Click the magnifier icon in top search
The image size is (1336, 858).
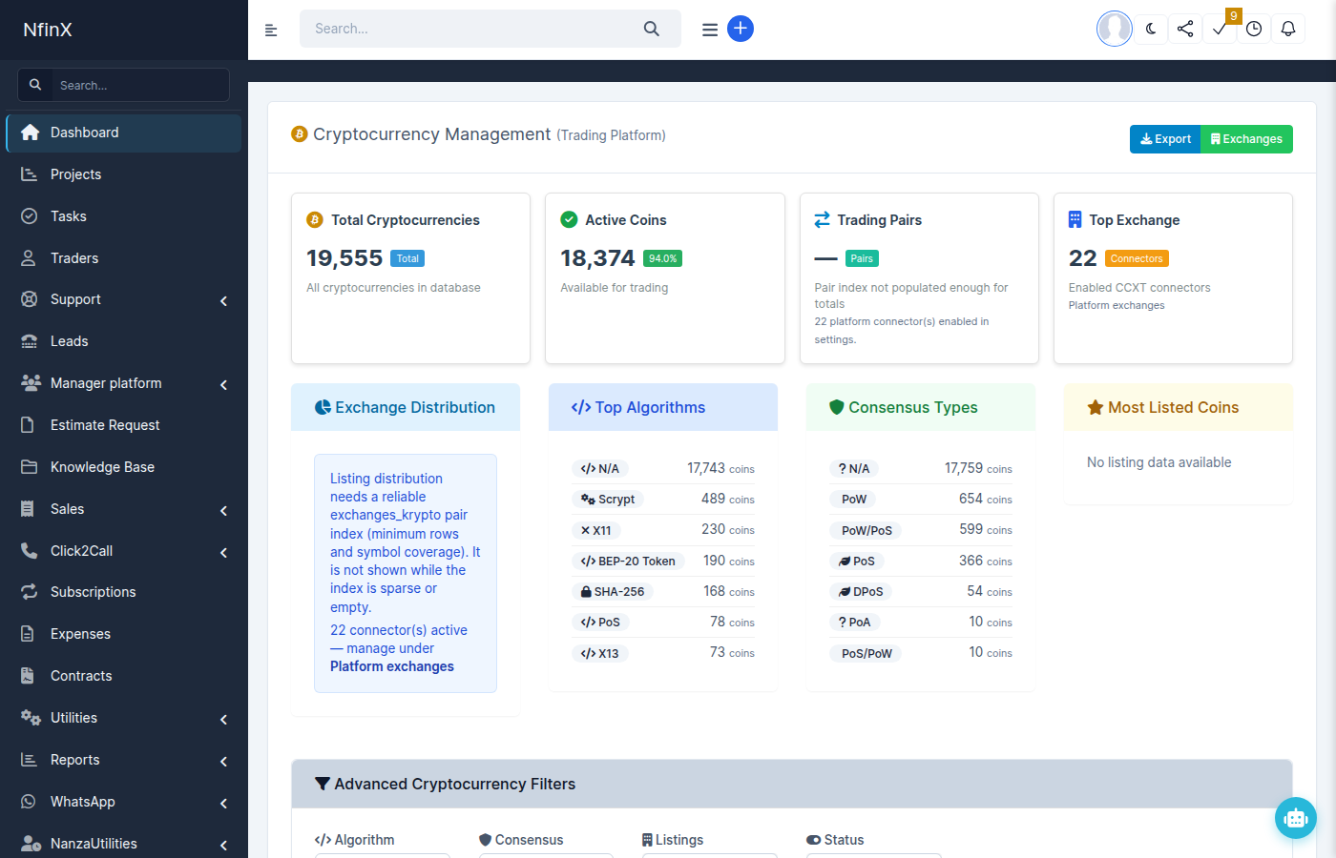(x=652, y=29)
